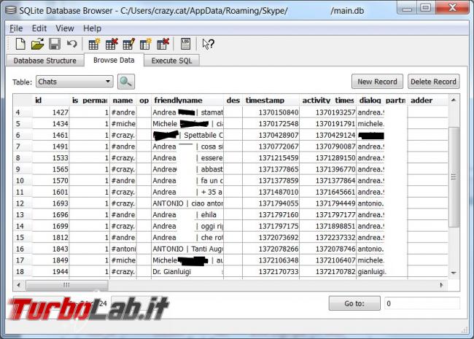Click dialog partner cell 'gianluigi.'
Image resolution: width=474 pixels, height=339 pixels.
(382, 272)
